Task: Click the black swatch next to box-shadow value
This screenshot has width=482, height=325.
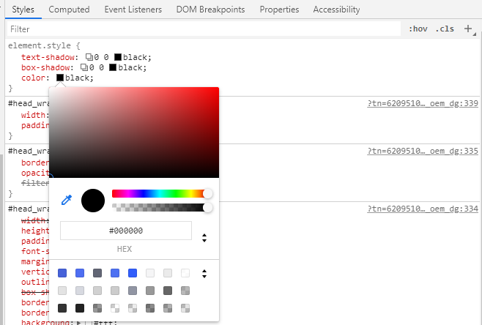Action: pyautogui.click(x=113, y=67)
